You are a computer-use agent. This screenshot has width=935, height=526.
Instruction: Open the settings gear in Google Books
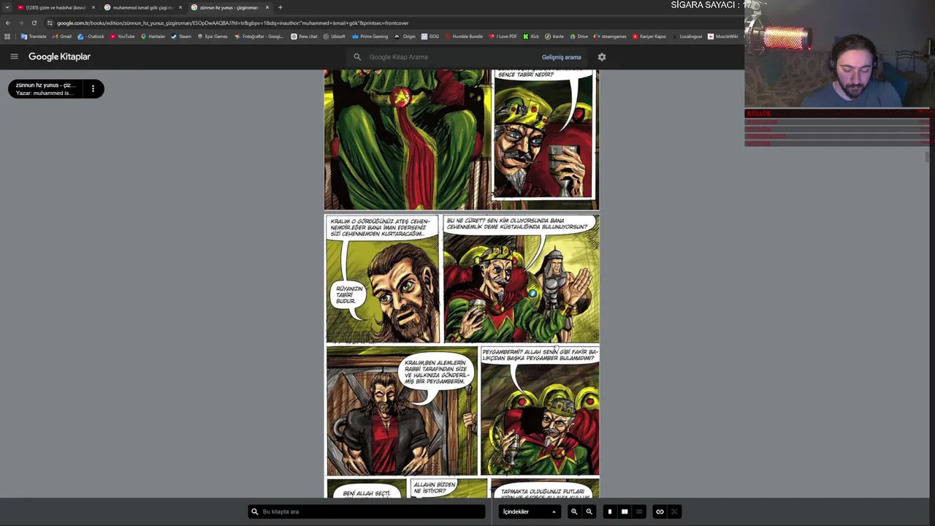(x=602, y=57)
